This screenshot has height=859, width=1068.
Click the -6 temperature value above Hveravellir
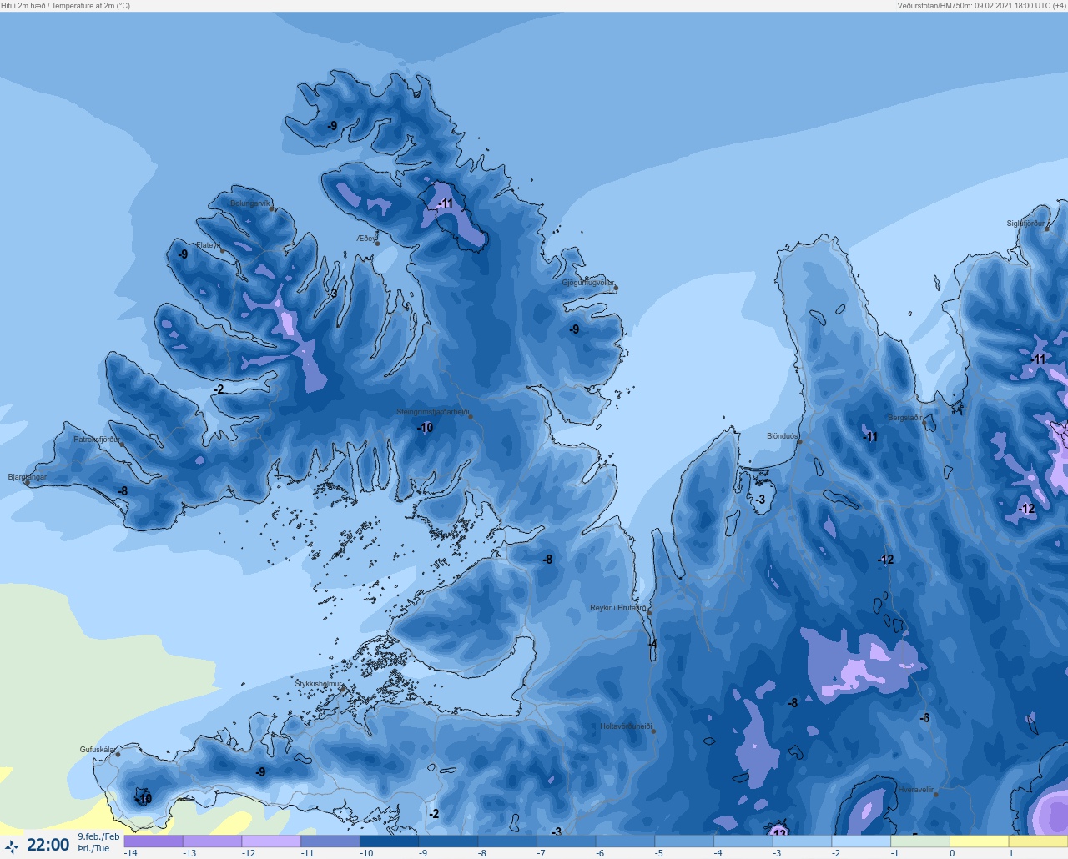coord(924,718)
